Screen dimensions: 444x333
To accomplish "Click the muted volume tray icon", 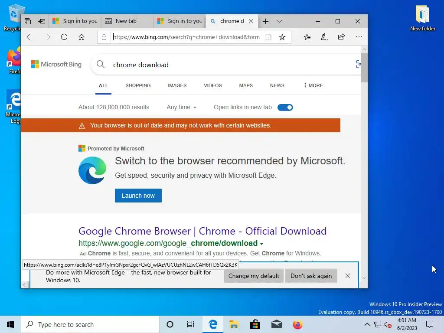I will pyautogui.click(x=388, y=325).
